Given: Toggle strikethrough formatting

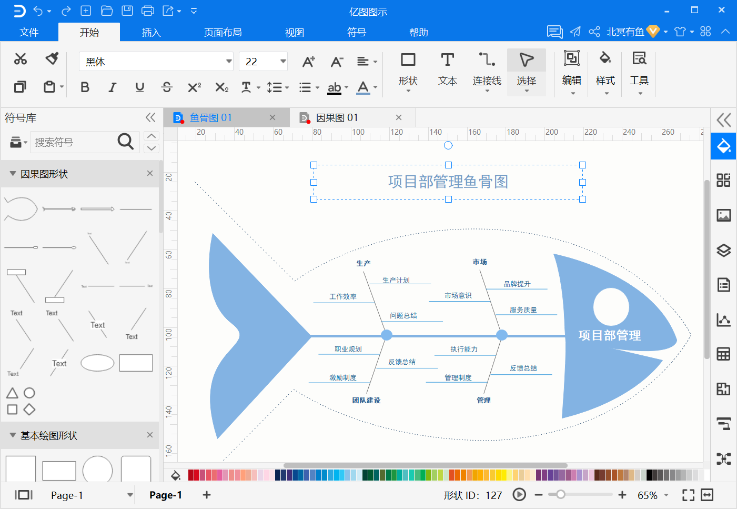Looking at the screenshot, I should point(167,87).
